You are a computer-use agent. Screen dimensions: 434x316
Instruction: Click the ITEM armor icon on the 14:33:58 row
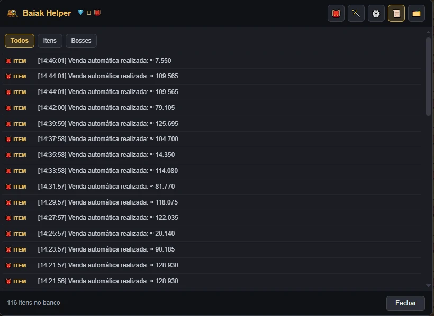tap(8, 171)
